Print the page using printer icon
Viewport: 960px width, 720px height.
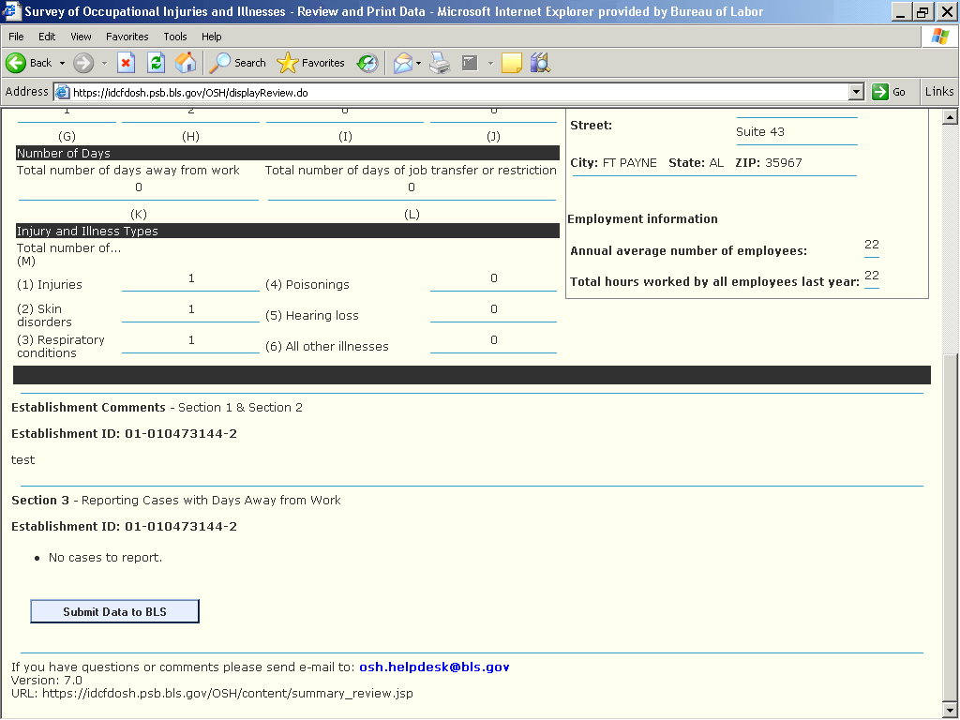coord(440,63)
